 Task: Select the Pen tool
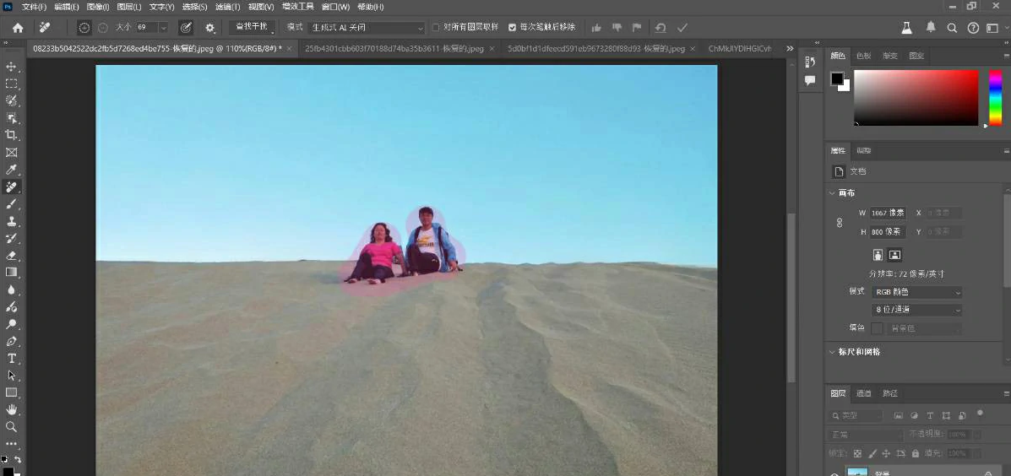[11, 341]
